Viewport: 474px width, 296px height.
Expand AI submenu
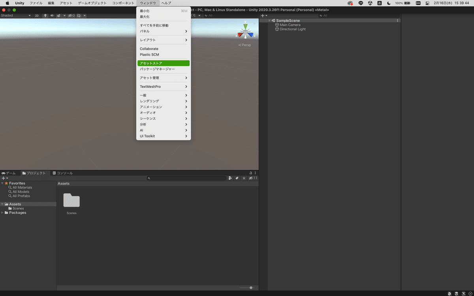click(x=164, y=130)
